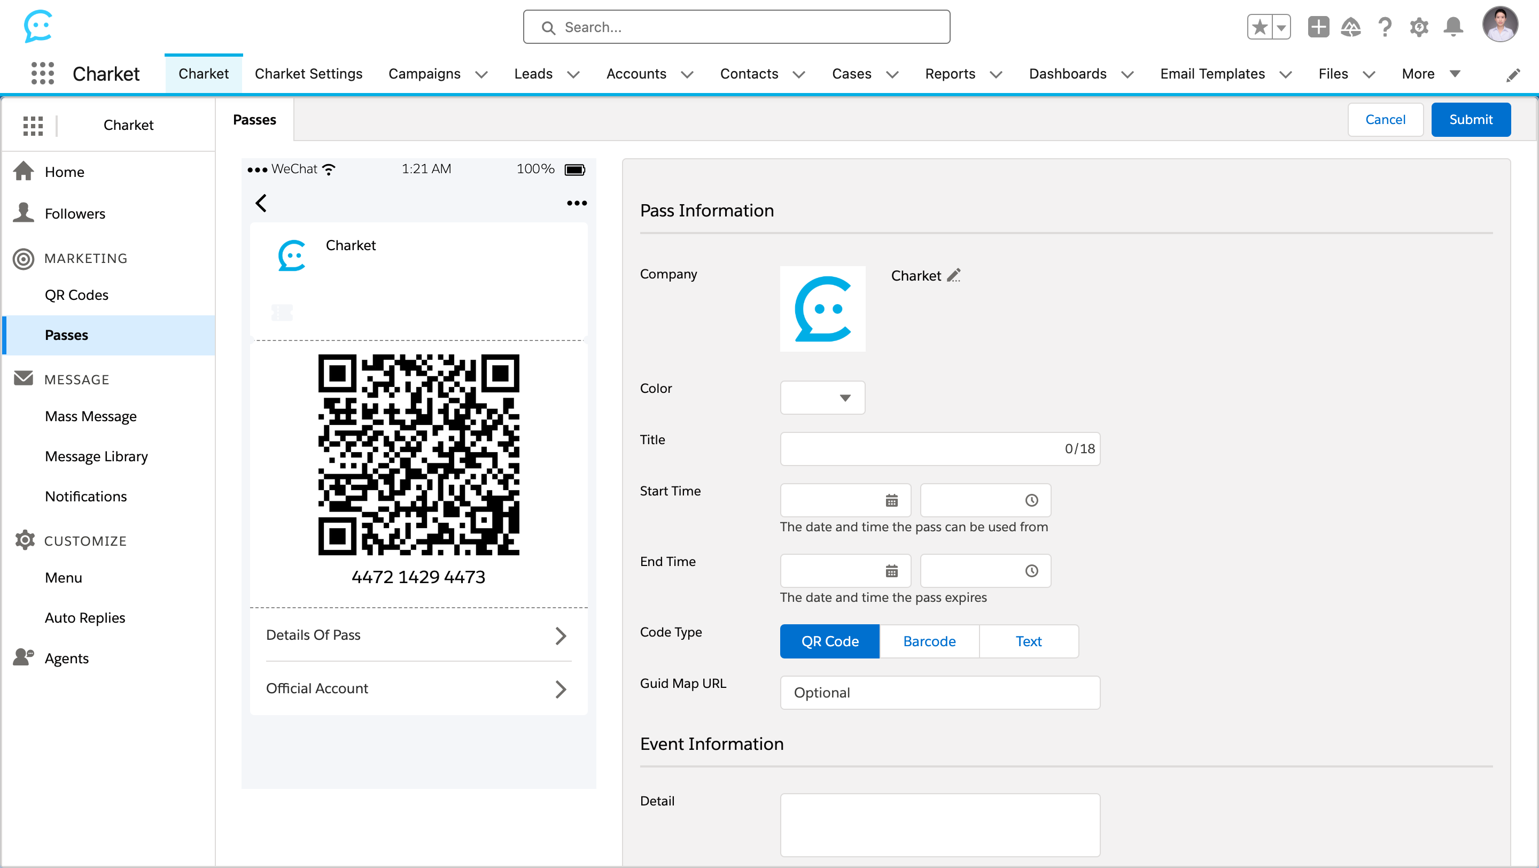The height and width of the screenshot is (868, 1539).
Task: Open the Notifications bell icon
Action: click(x=1453, y=27)
